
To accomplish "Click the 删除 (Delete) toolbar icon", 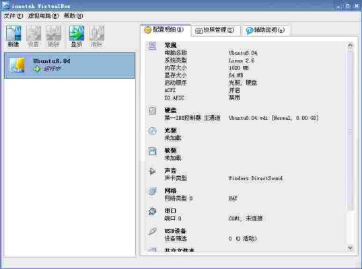I will click(54, 36).
